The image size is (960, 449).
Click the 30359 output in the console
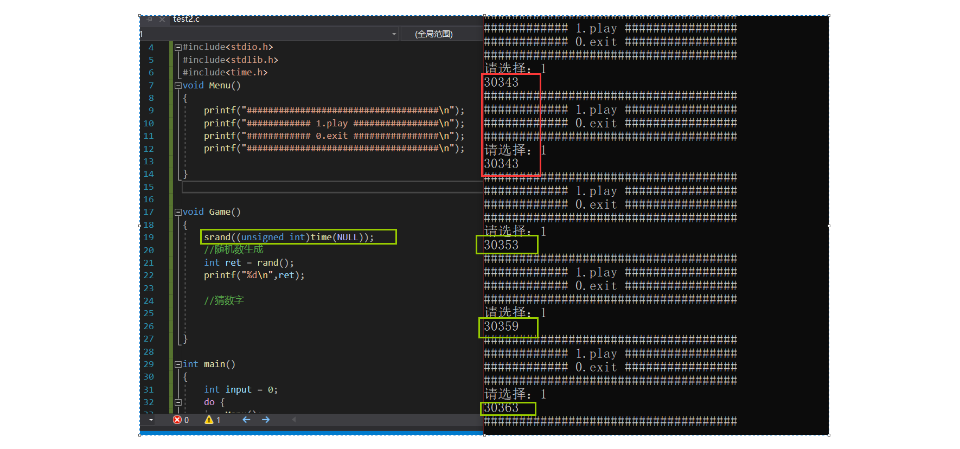click(501, 326)
